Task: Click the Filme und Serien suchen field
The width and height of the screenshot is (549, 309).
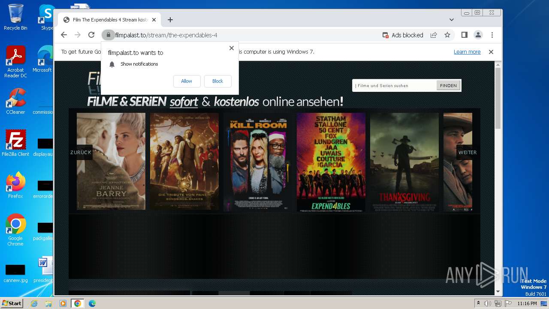Action: pos(395,85)
